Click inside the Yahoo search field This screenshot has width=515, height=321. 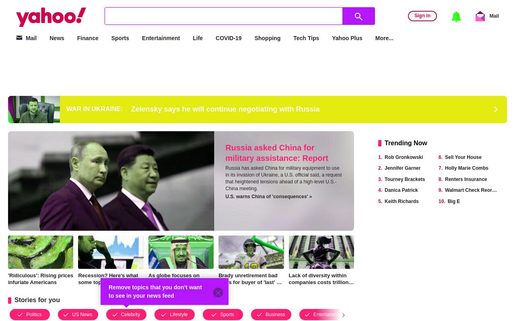click(x=224, y=16)
